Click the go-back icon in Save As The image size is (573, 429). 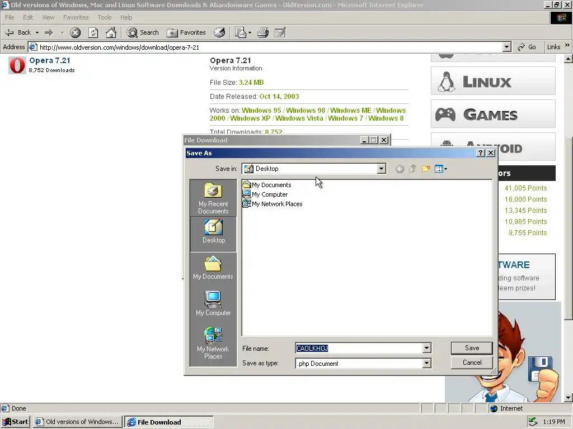[x=400, y=169]
